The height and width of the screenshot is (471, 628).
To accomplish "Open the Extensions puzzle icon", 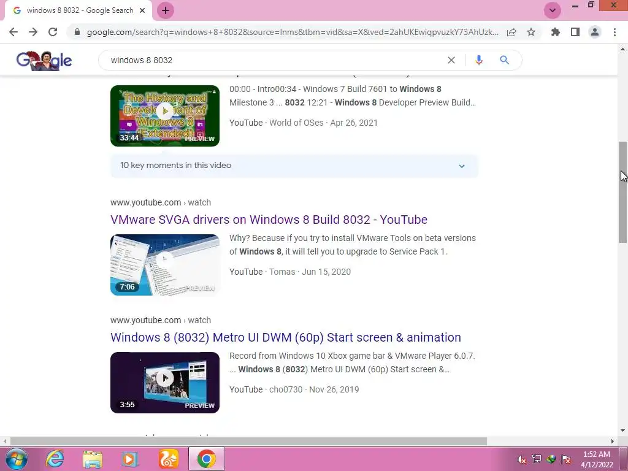I will (555, 32).
